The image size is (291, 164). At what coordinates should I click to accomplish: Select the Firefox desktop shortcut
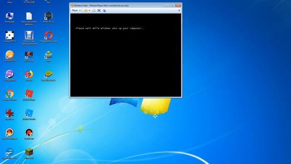29,76
